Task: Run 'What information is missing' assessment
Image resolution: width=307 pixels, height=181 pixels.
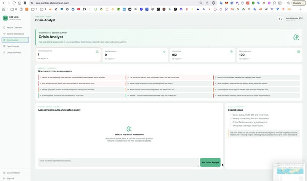Action: coord(256,96)
